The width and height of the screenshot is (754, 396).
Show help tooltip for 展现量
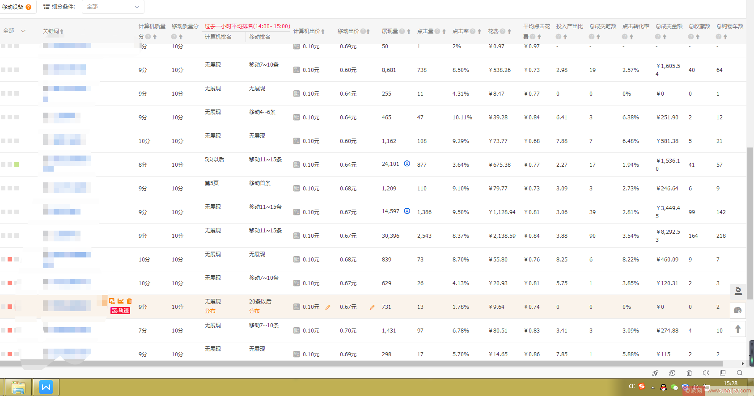pos(402,31)
